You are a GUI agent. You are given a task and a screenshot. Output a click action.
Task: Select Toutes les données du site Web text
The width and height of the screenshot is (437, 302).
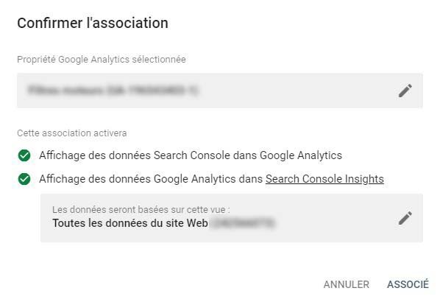[130, 223]
